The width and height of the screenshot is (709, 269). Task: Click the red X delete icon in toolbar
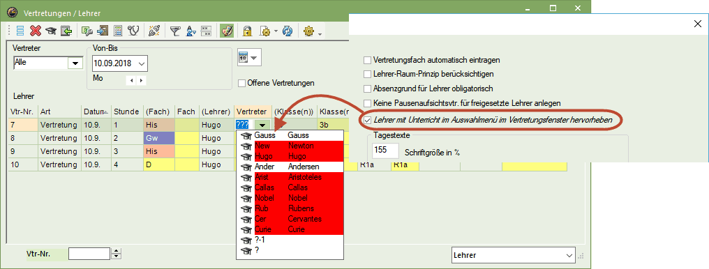[x=36, y=31]
